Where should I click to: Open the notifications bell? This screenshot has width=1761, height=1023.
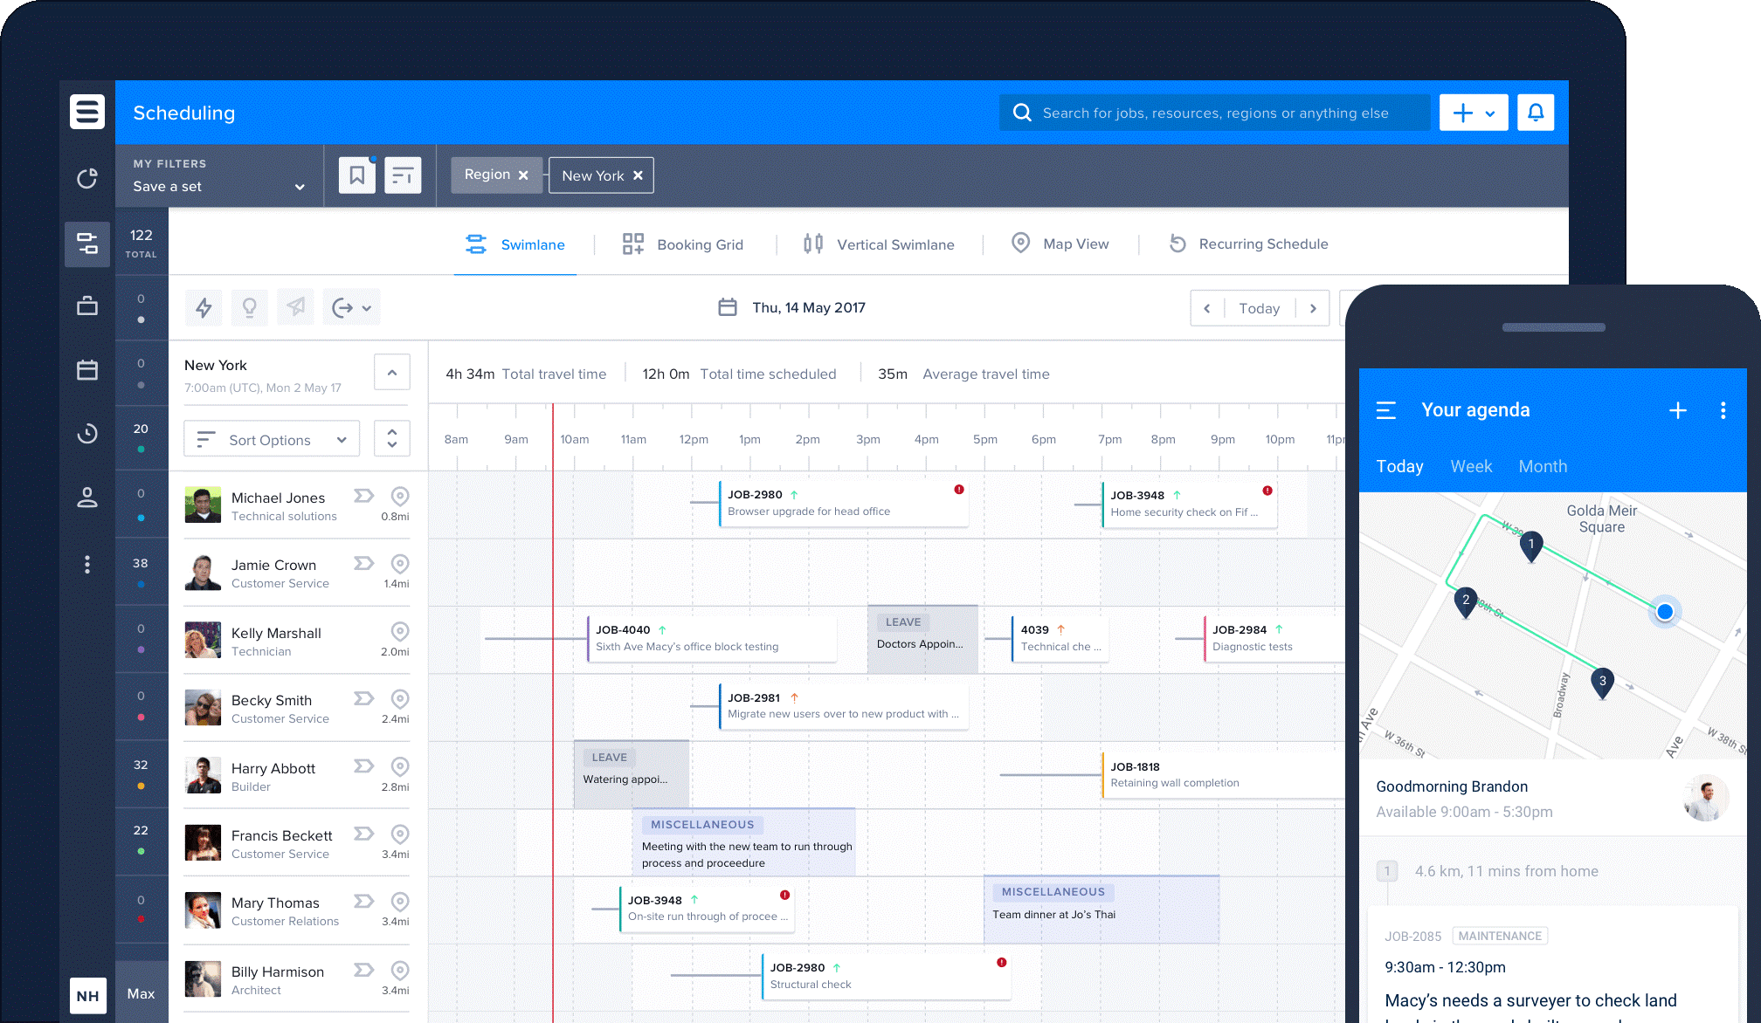[1536, 112]
